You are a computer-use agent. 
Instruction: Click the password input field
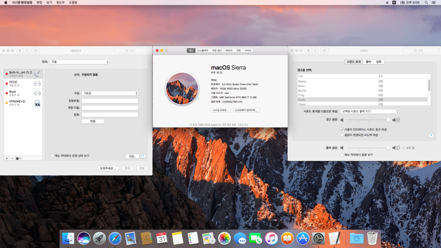click(110, 115)
